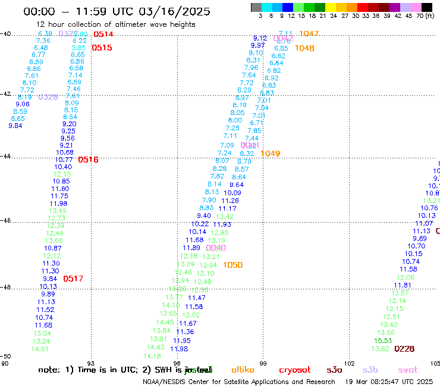Viewport: 440px width, 387px height.
Task: Click the longitude axis label 102
Action: [x=350, y=364]
